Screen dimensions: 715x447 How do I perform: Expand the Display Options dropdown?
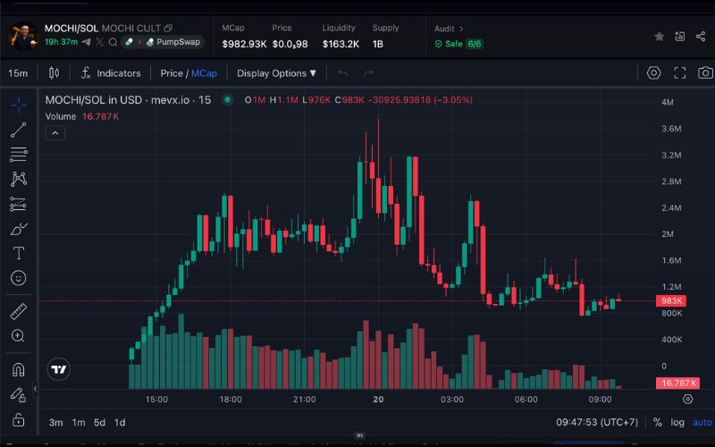point(276,73)
